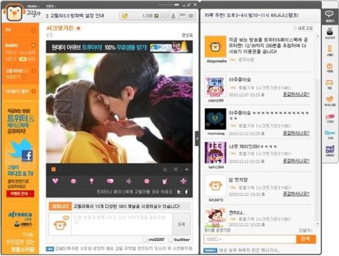Click the green arrow next to 1,038
Image resolution: width=339 pixels, height=256 pixels.
(156, 16)
